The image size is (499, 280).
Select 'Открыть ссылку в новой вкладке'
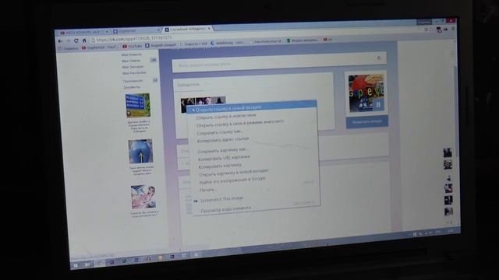[x=251, y=107]
